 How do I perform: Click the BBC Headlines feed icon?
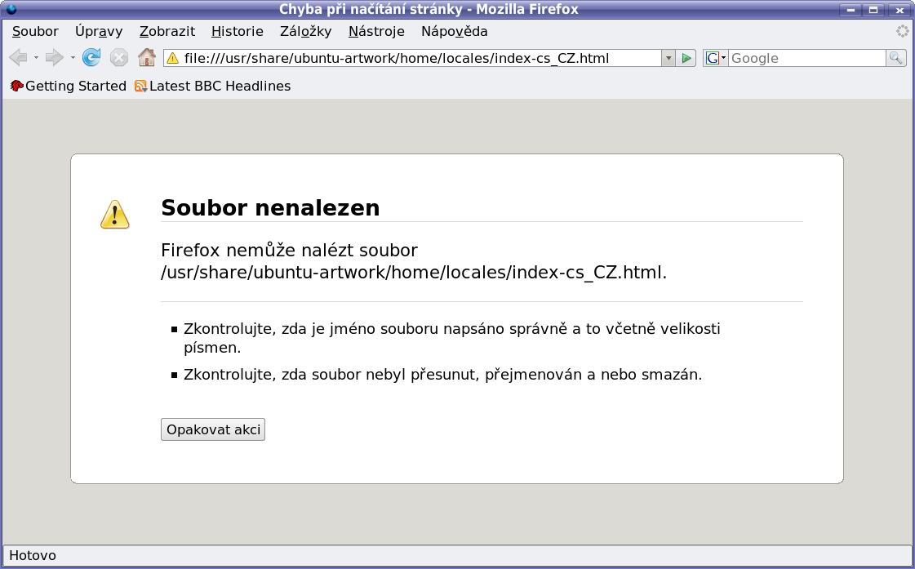pos(140,87)
